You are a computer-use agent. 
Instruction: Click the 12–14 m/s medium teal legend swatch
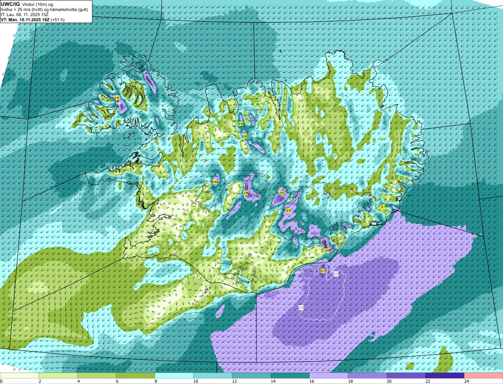[x=252, y=376]
